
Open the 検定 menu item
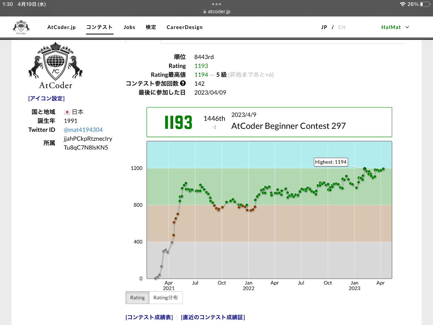coord(151,27)
